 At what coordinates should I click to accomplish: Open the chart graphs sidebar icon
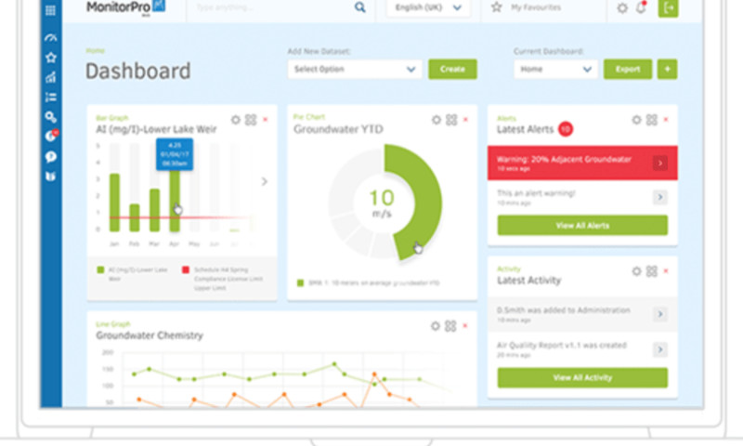tap(51, 77)
